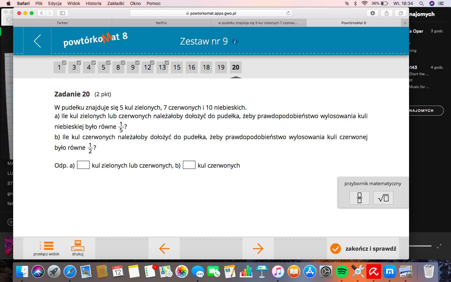Open the info icon next to Zestaw nr 9
Viewport: 451px width, 282px height.
tap(235, 41)
